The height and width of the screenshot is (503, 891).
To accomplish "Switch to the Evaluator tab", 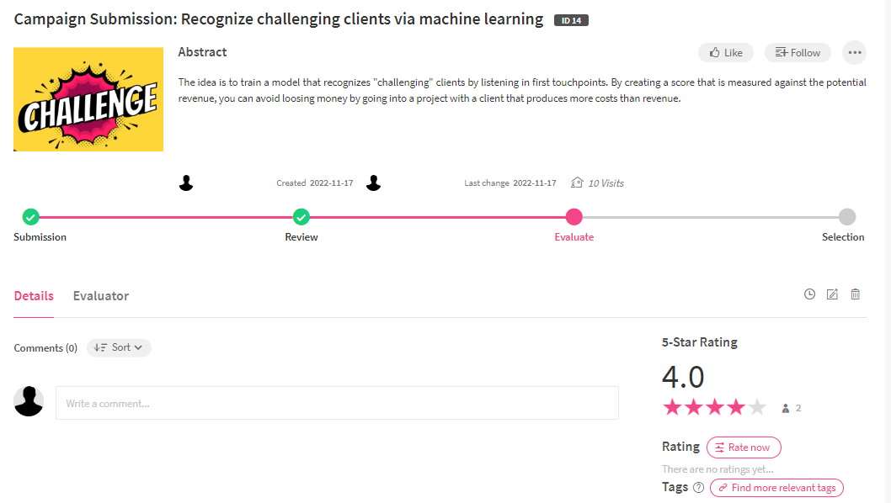I will [100, 296].
